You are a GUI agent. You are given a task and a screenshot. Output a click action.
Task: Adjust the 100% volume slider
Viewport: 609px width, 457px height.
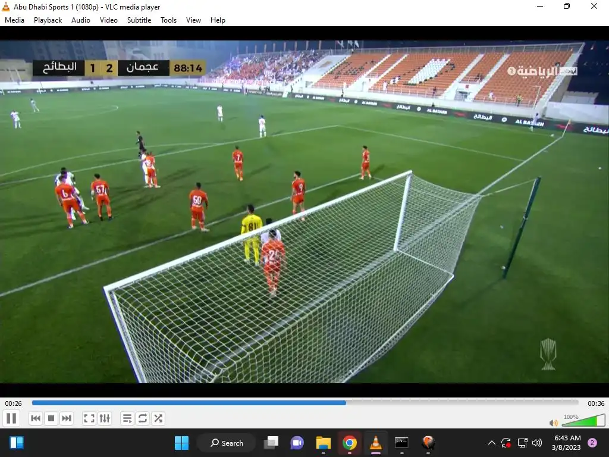click(583, 421)
